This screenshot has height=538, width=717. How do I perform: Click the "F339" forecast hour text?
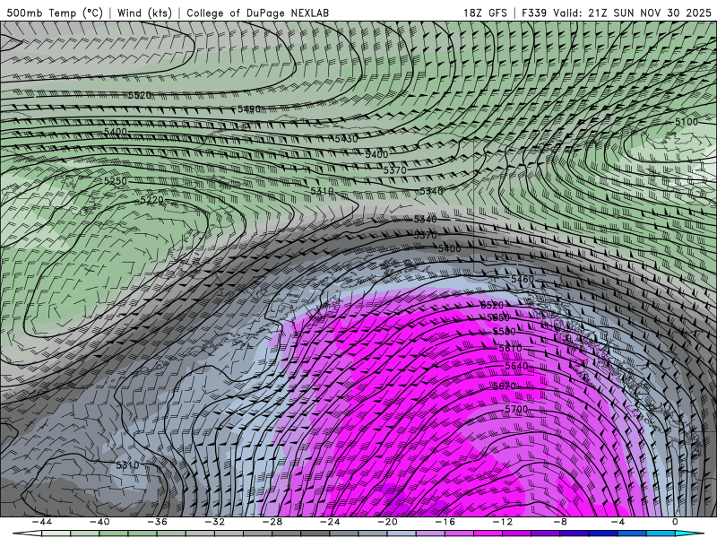(534, 13)
